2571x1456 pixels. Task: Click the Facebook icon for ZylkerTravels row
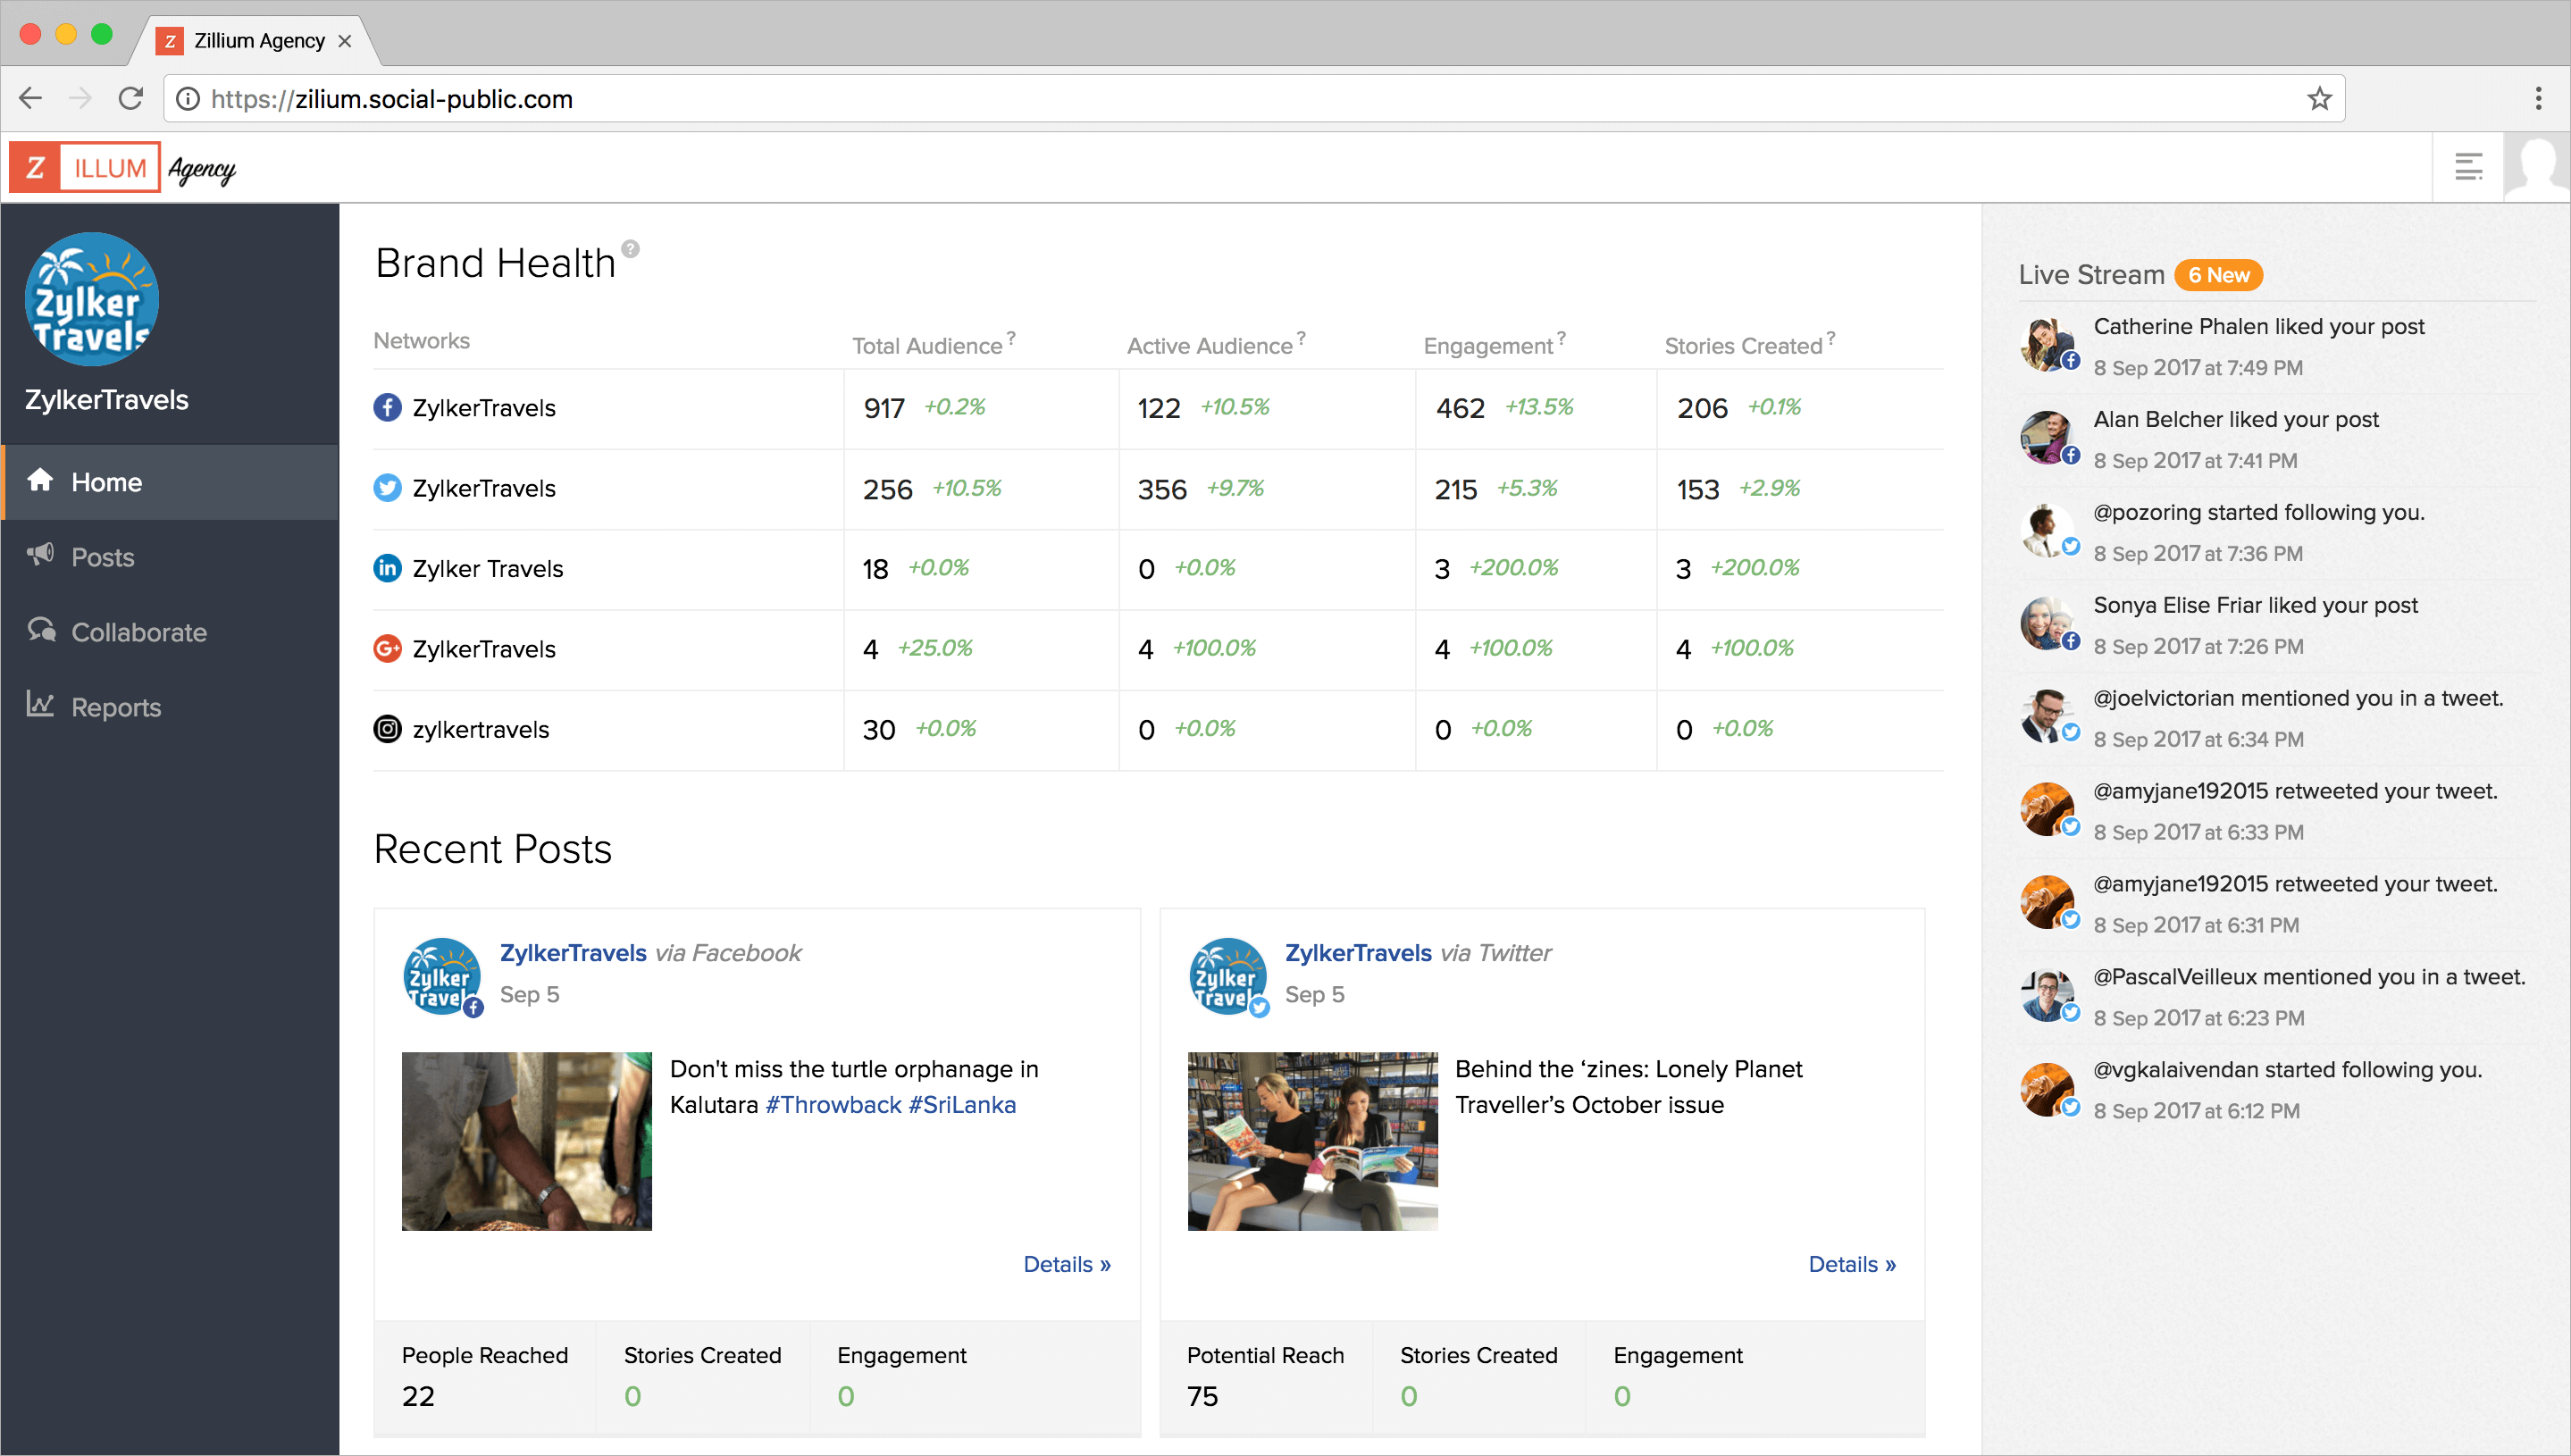pos(387,408)
